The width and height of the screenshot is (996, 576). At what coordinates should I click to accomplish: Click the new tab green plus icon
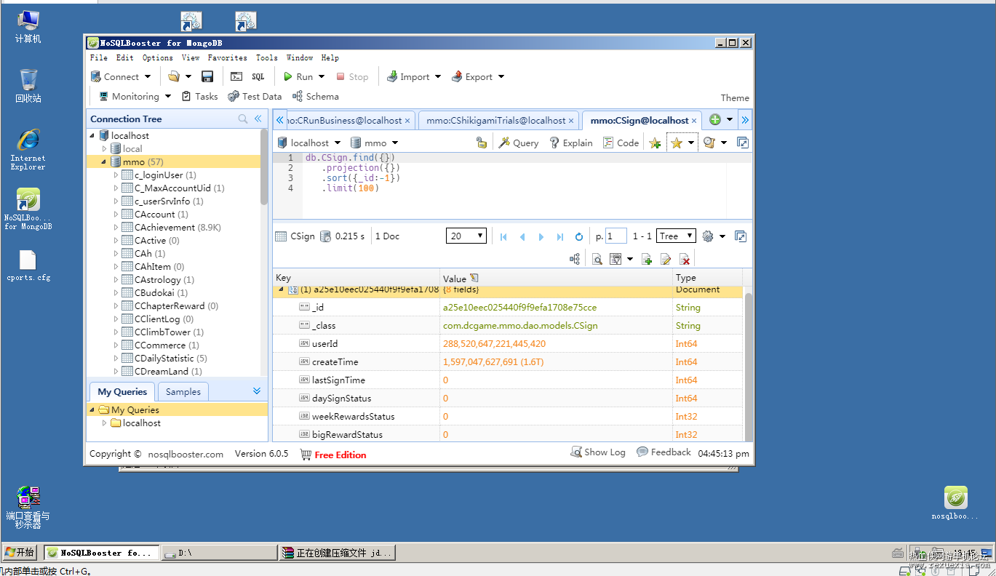[714, 120]
